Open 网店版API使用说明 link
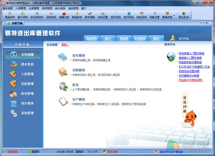The width and height of the screenshot is (215, 156). 191,80
